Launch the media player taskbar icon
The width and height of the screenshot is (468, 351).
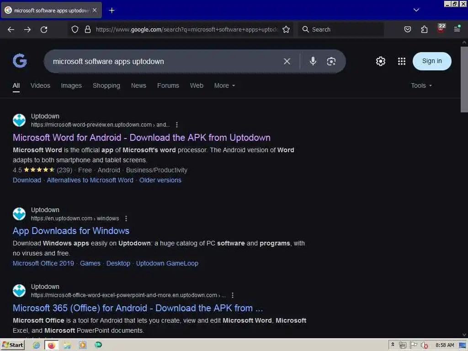(x=83, y=346)
